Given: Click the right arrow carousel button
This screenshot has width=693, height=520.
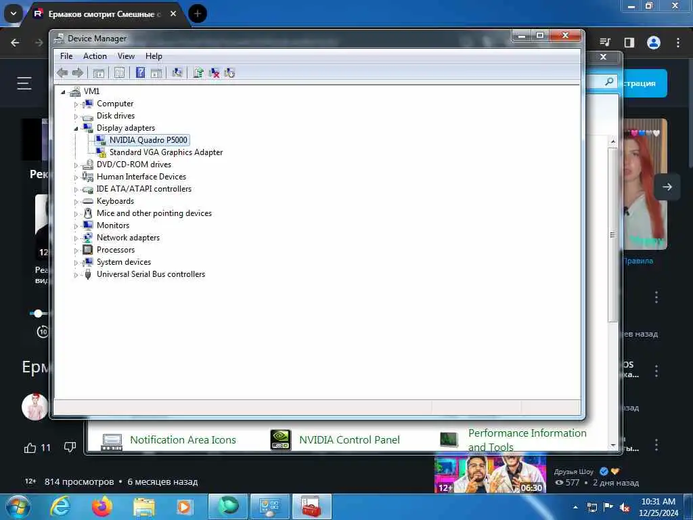Looking at the screenshot, I should [667, 187].
